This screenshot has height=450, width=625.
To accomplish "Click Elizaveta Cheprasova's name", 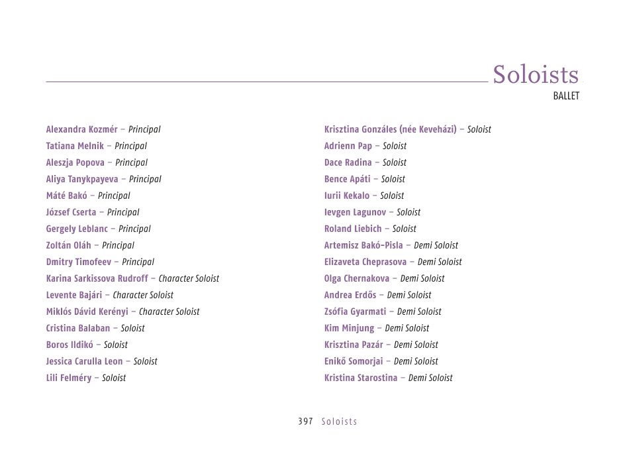I will point(365,262).
